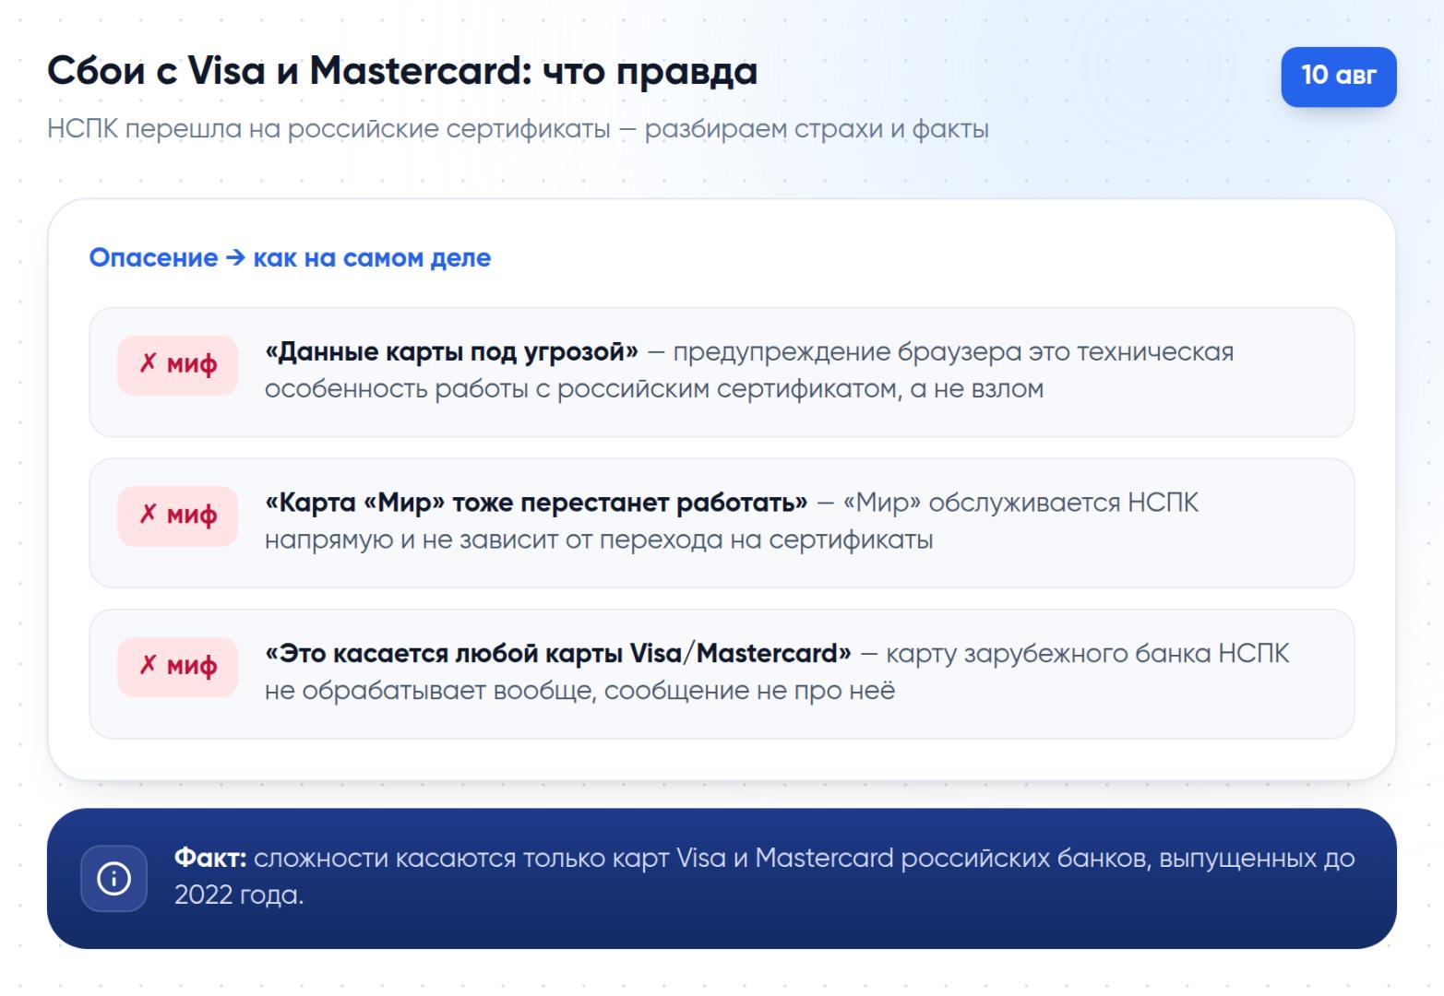The width and height of the screenshot is (1444, 996).
Task: Click the «10 авг» date badge
Action: pyautogui.click(x=1338, y=76)
